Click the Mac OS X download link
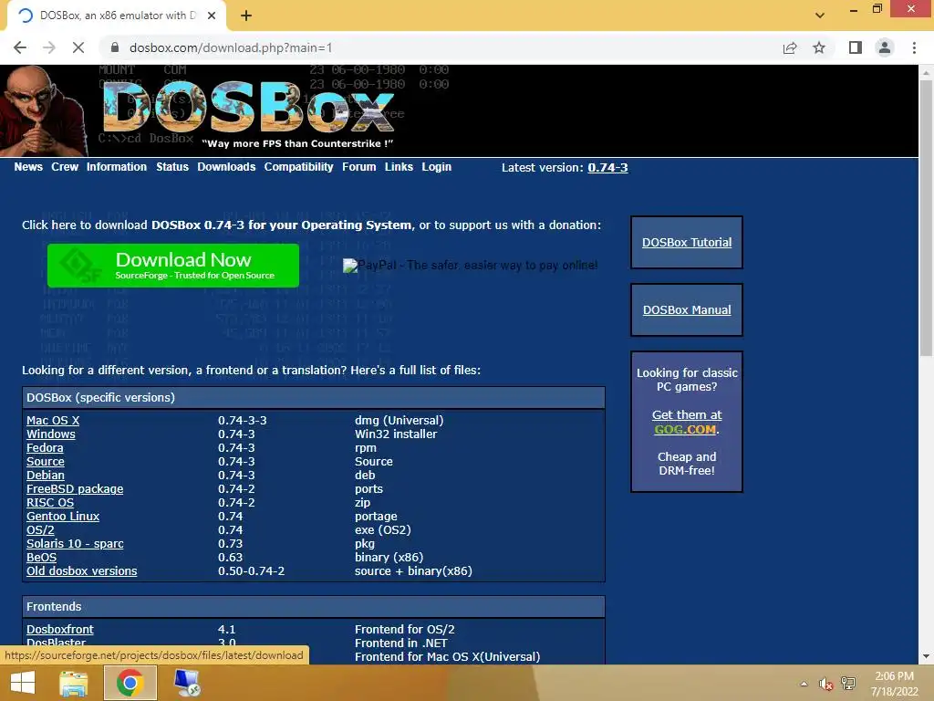The image size is (934, 701). pos(53,420)
